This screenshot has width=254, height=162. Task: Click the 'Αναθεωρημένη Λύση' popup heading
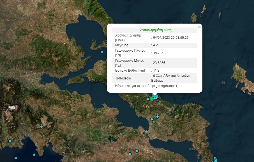(x=156, y=30)
